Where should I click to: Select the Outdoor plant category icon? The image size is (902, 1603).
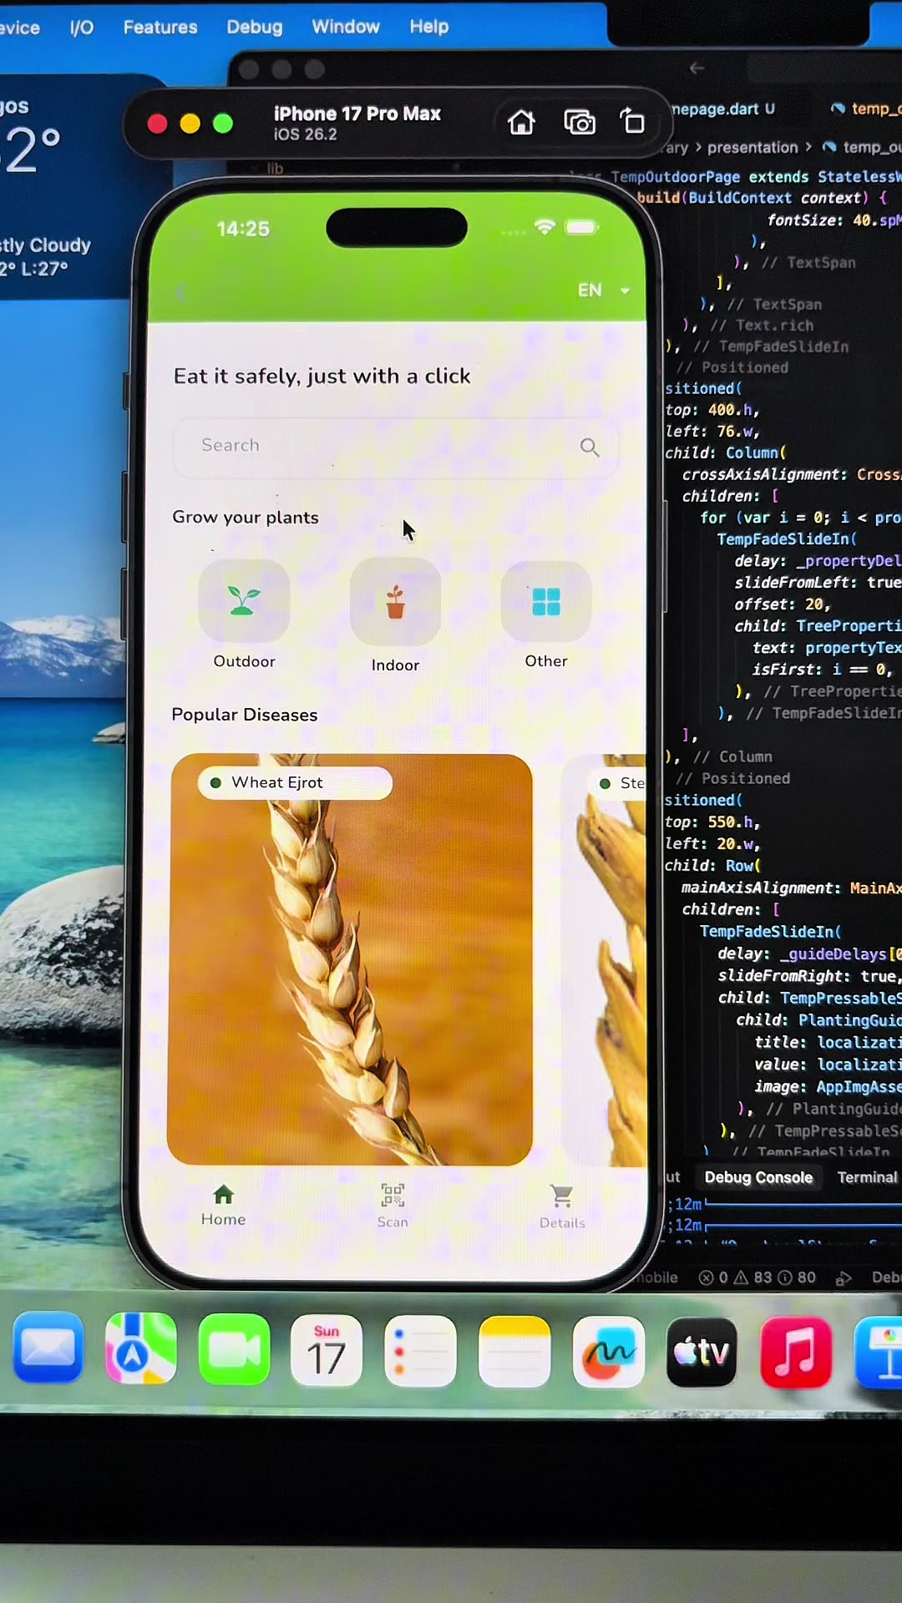point(244,601)
